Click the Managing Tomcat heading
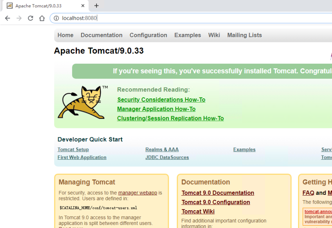332x228 pixels. click(x=87, y=182)
